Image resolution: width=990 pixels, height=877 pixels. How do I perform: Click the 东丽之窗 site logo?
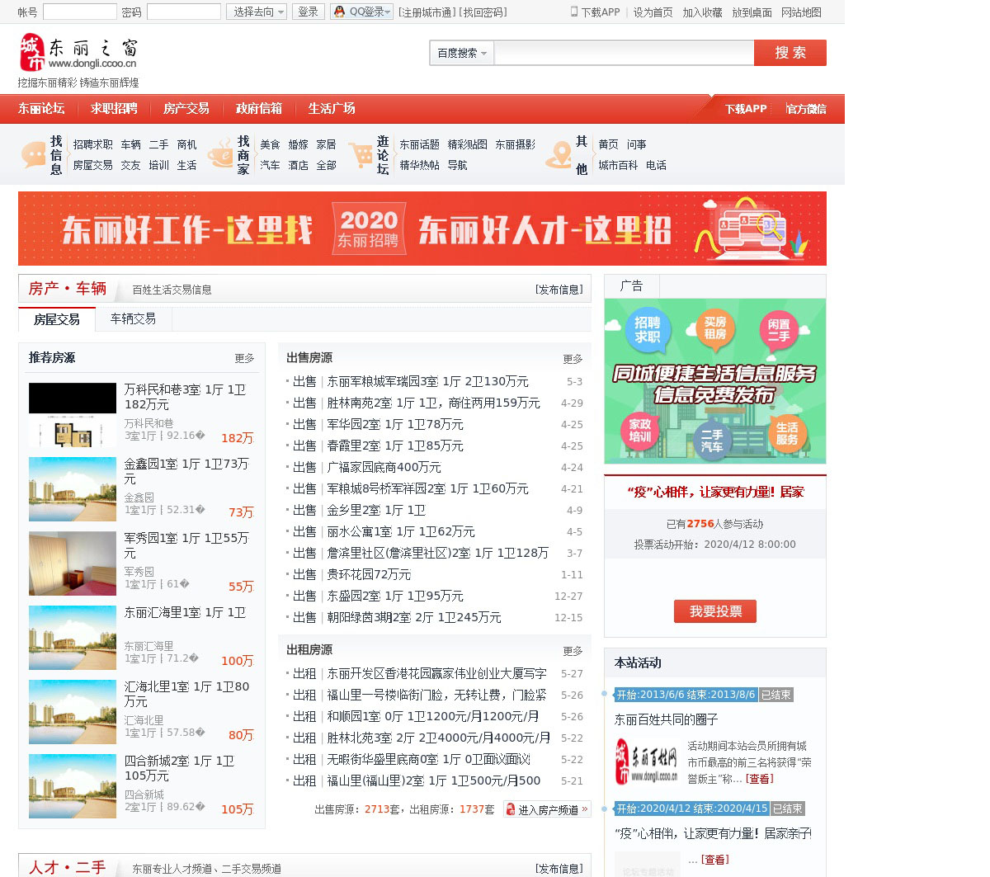point(78,54)
